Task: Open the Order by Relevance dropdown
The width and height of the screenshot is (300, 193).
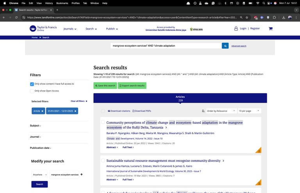Action: coord(221,111)
